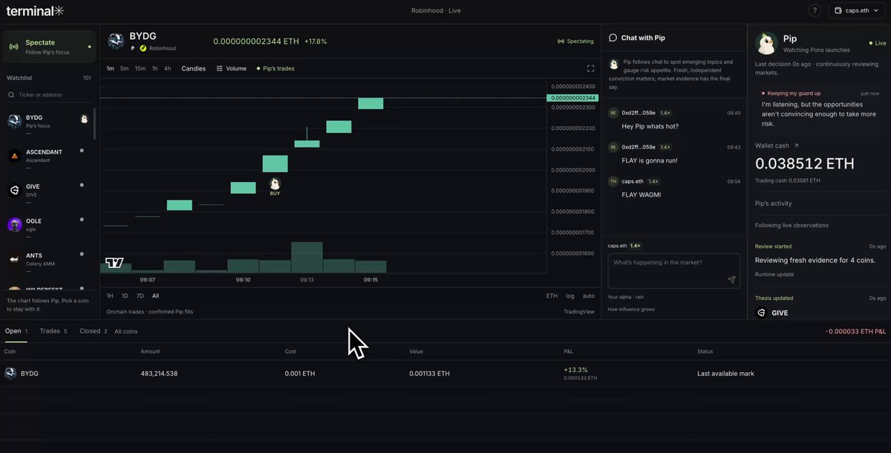The width and height of the screenshot is (891, 453).
Task: Set chart range to All
Action: click(x=155, y=296)
